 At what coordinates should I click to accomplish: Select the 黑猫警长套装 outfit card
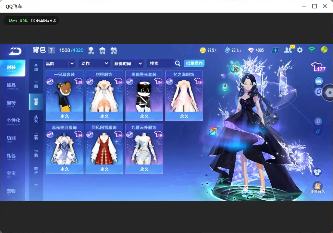point(144,96)
